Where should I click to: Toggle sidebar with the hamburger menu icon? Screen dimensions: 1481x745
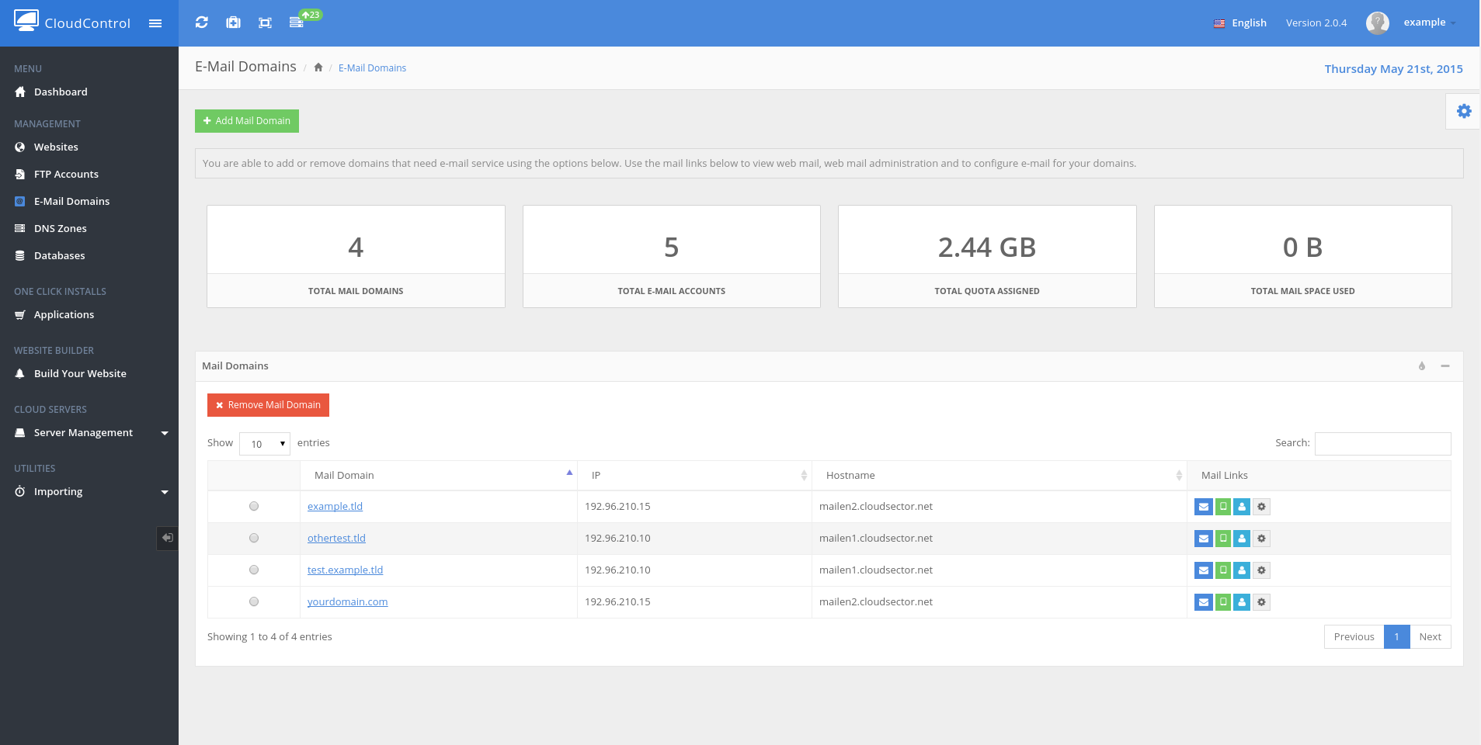(155, 23)
